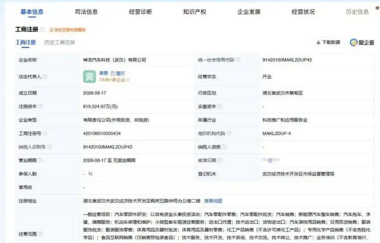Switch to the 经营状况 tab
Image resolution: width=380 pixels, height=243 pixels.
303,12
